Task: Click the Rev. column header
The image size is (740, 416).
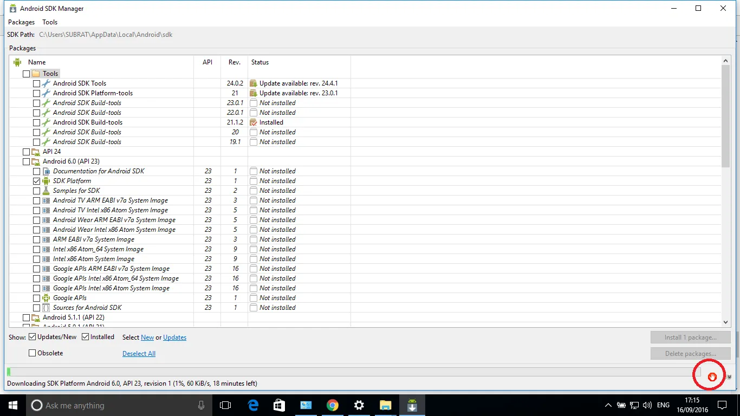Action: tap(235, 62)
